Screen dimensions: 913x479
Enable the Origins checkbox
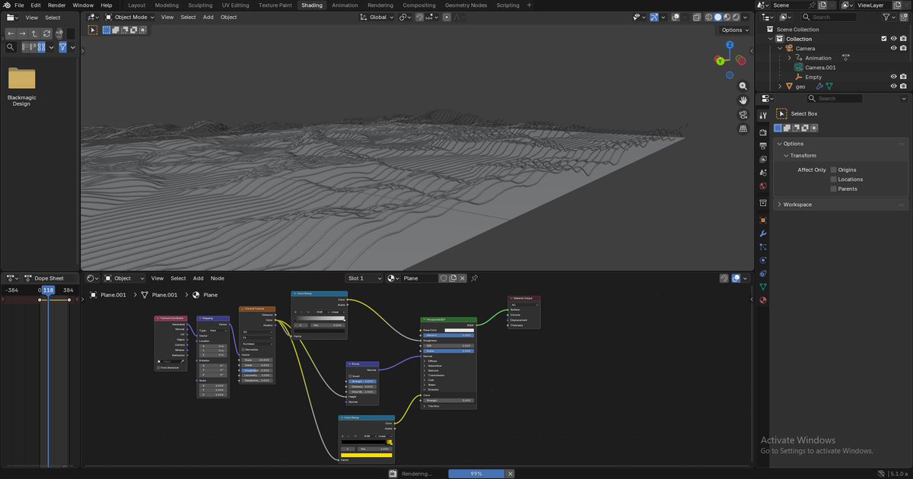834,170
